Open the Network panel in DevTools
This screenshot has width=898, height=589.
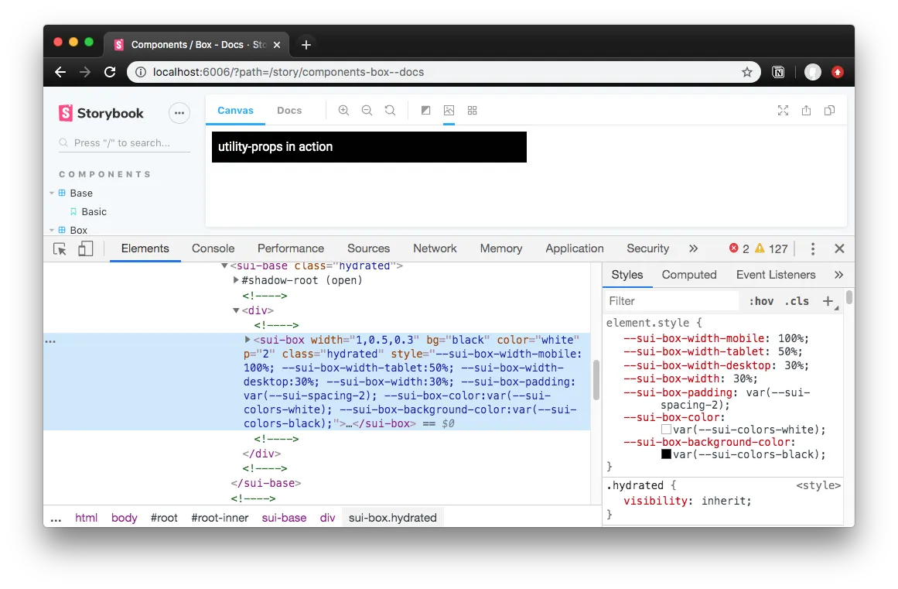pos(434,248)
